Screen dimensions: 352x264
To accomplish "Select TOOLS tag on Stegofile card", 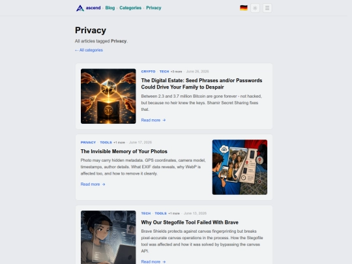I will point(160,213).
